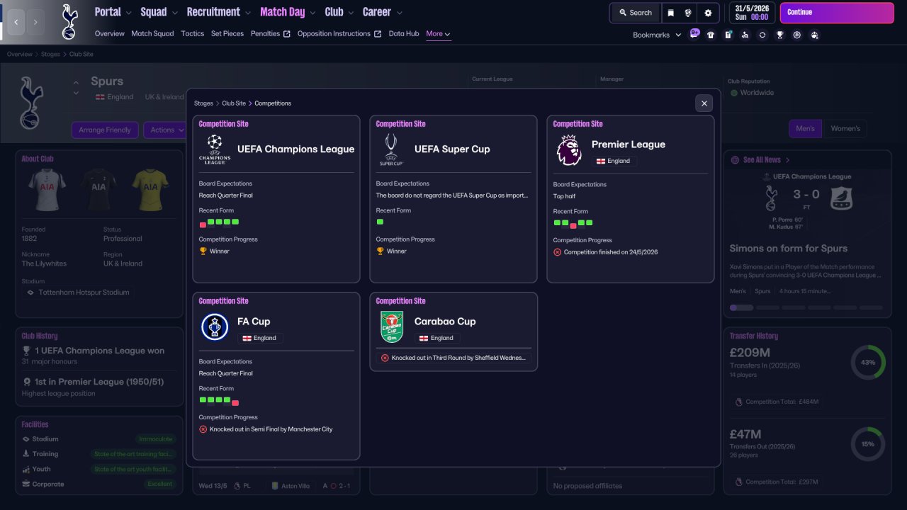Click the yellow third kit thumbnail
The image size is (907, 510).
(x=150, y=189)
